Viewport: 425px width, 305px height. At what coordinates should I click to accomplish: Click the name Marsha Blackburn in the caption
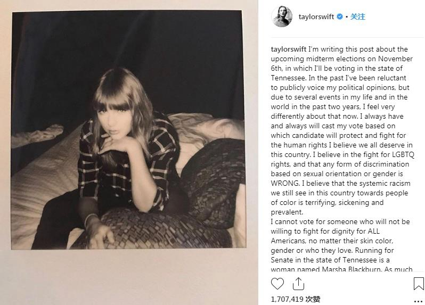tap(362, 269)
